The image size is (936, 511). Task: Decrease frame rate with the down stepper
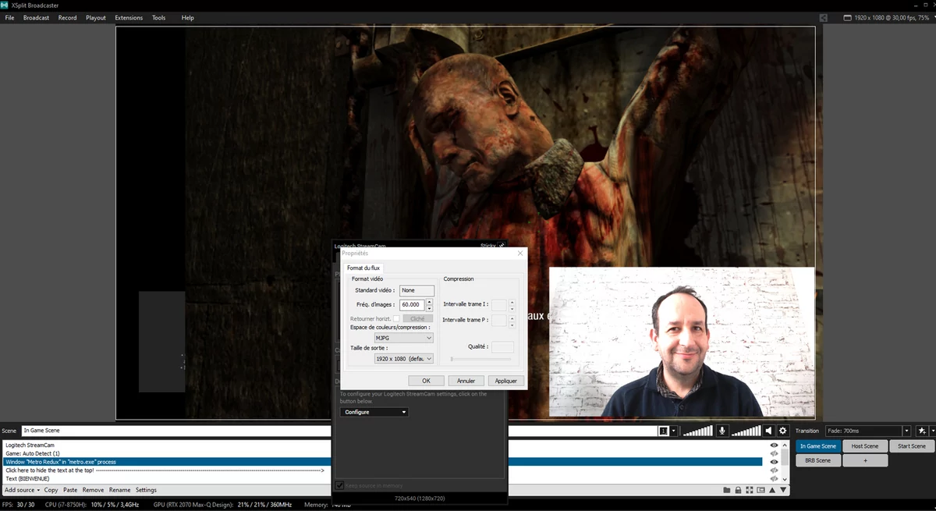(429, 308)
